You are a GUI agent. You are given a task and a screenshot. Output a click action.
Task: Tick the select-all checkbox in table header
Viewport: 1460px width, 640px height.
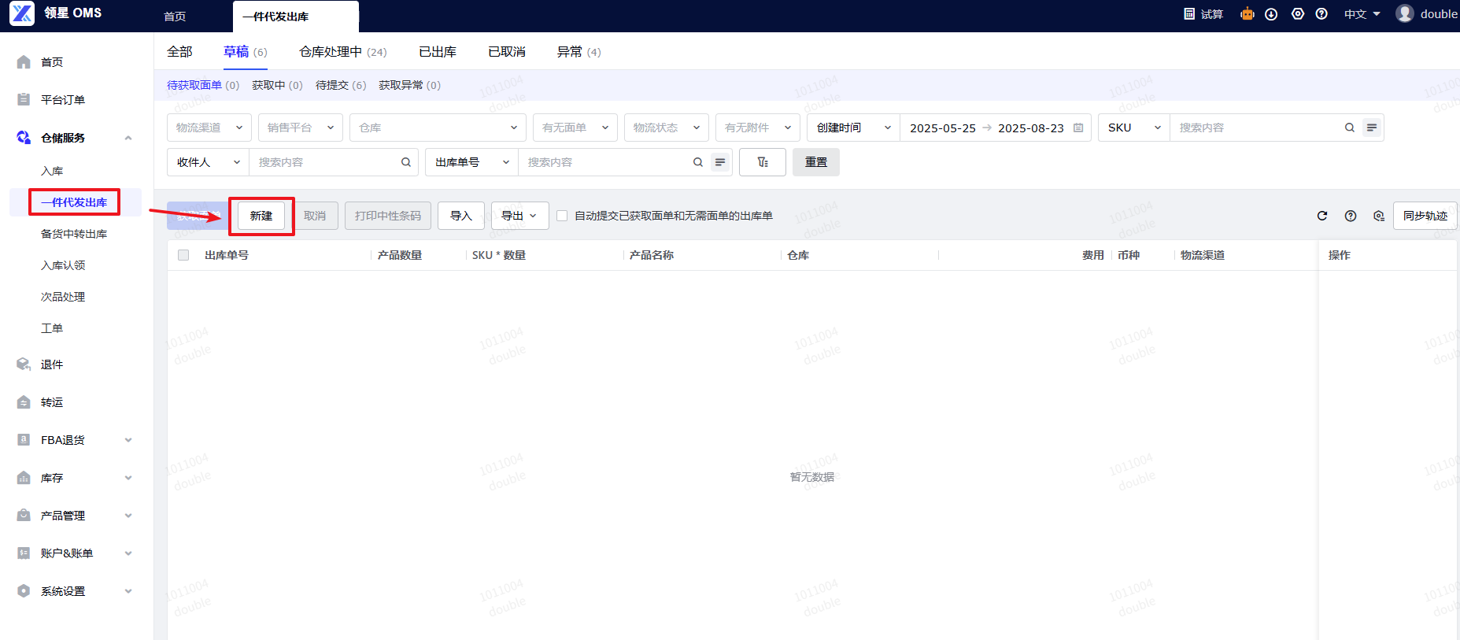[183, 255]
